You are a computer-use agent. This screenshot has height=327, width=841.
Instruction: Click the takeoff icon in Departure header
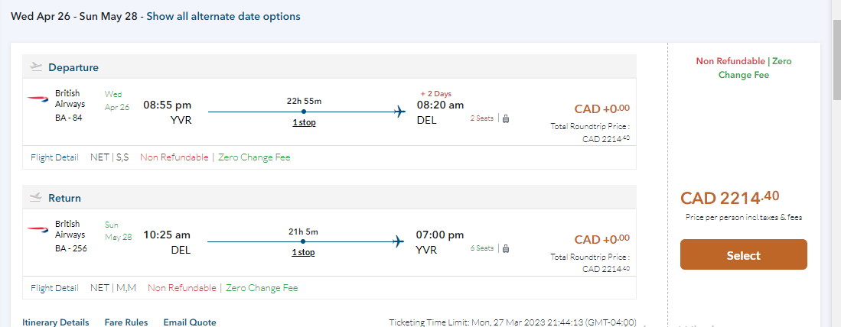coord(35,66)
